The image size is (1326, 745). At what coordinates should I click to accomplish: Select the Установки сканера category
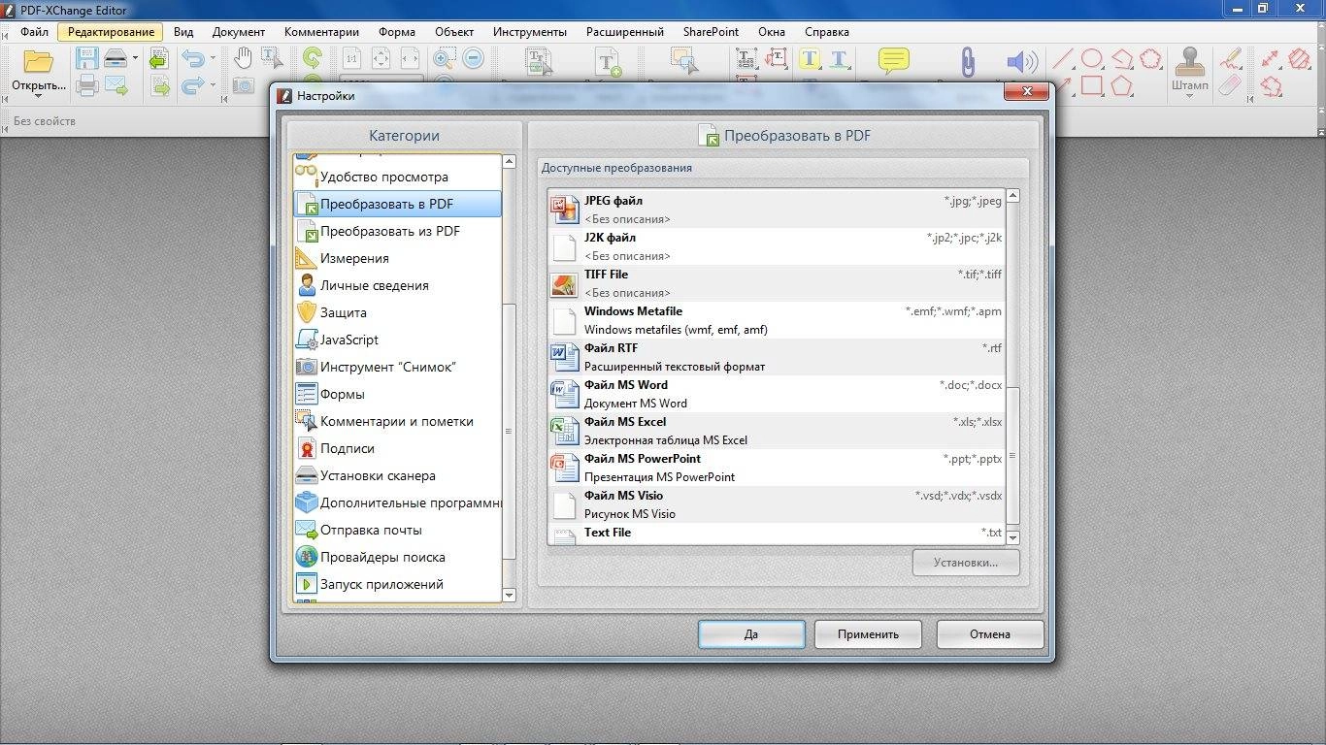(x=398, y=475)
